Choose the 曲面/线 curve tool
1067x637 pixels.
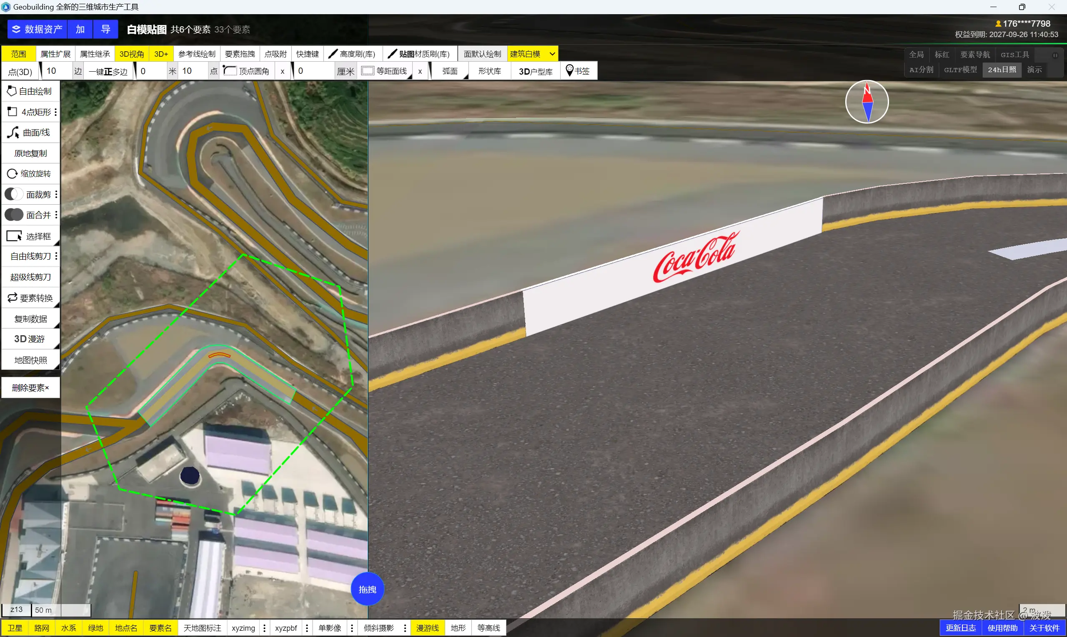point(30,133)
